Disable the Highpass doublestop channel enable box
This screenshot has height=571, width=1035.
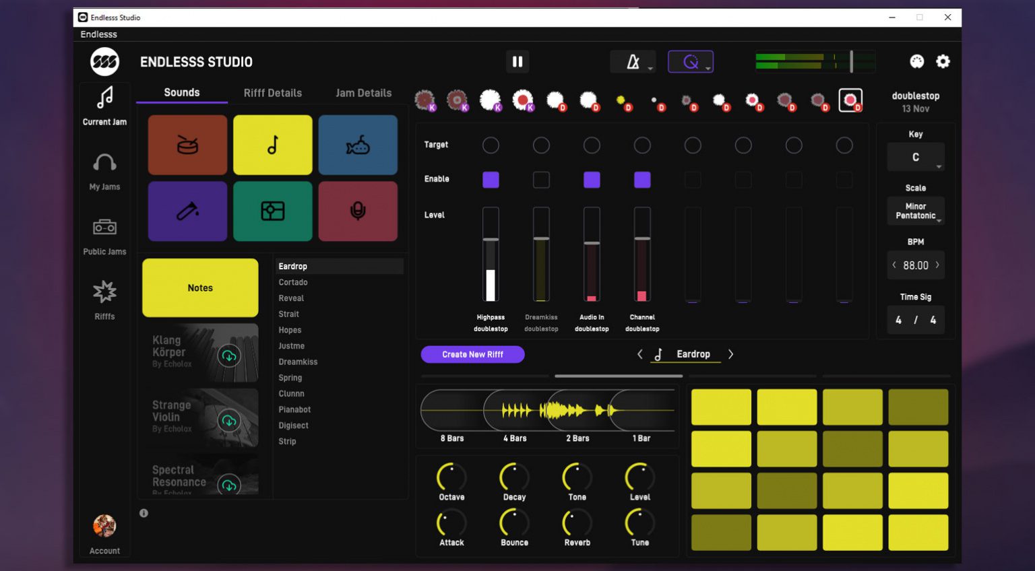(x=491, y=179)
